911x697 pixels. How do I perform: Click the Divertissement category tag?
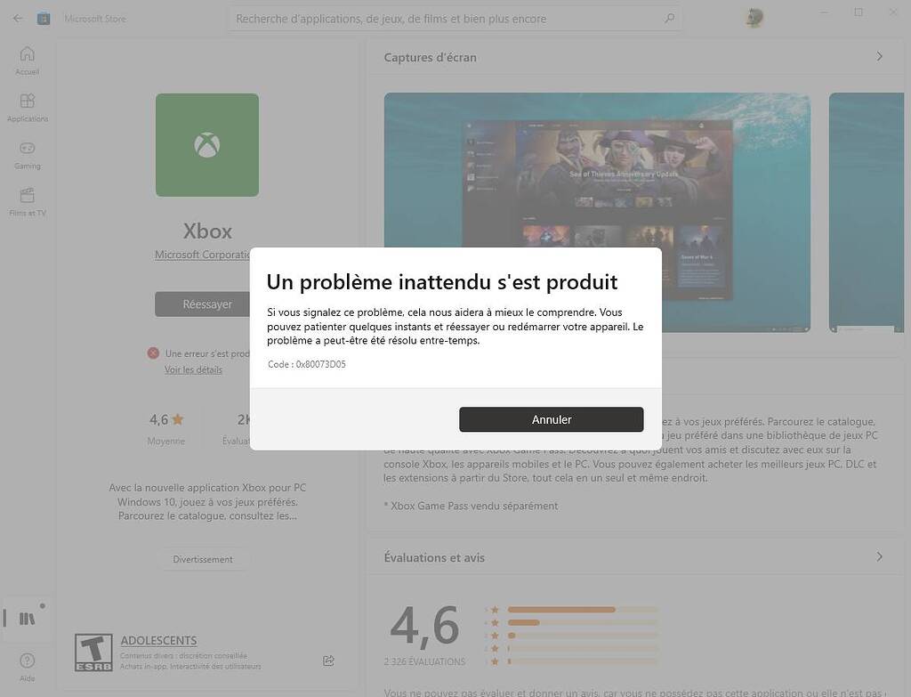point(203,559)
